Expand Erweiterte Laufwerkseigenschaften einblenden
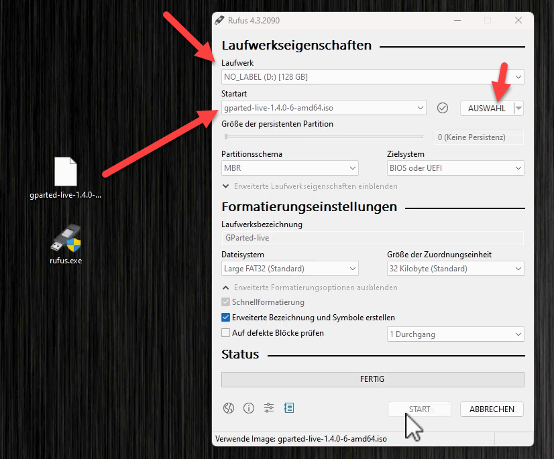The height and width of the screenshot is (459, 554). 310,186
